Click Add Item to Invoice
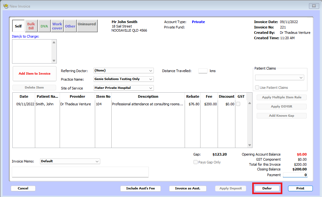Viewport: 322px width, 197px height. point(34,73)
